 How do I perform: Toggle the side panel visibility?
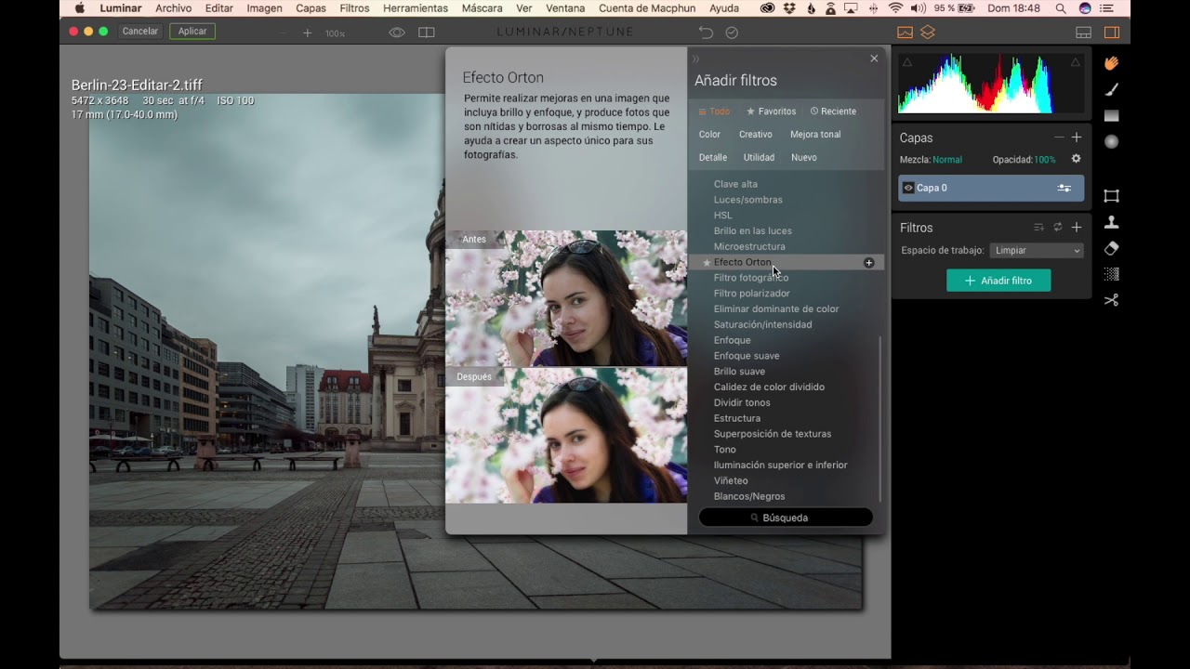coord(1112,33)
